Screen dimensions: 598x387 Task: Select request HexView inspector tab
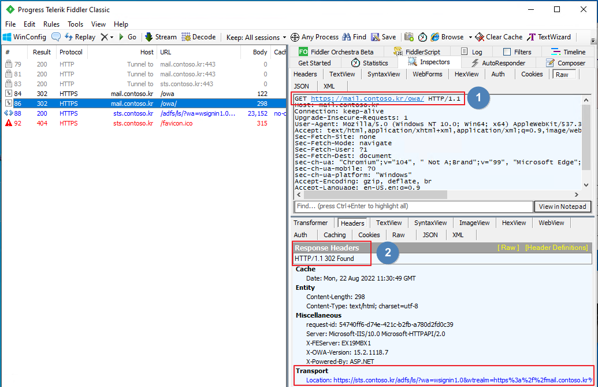click(x=466, y=74)
